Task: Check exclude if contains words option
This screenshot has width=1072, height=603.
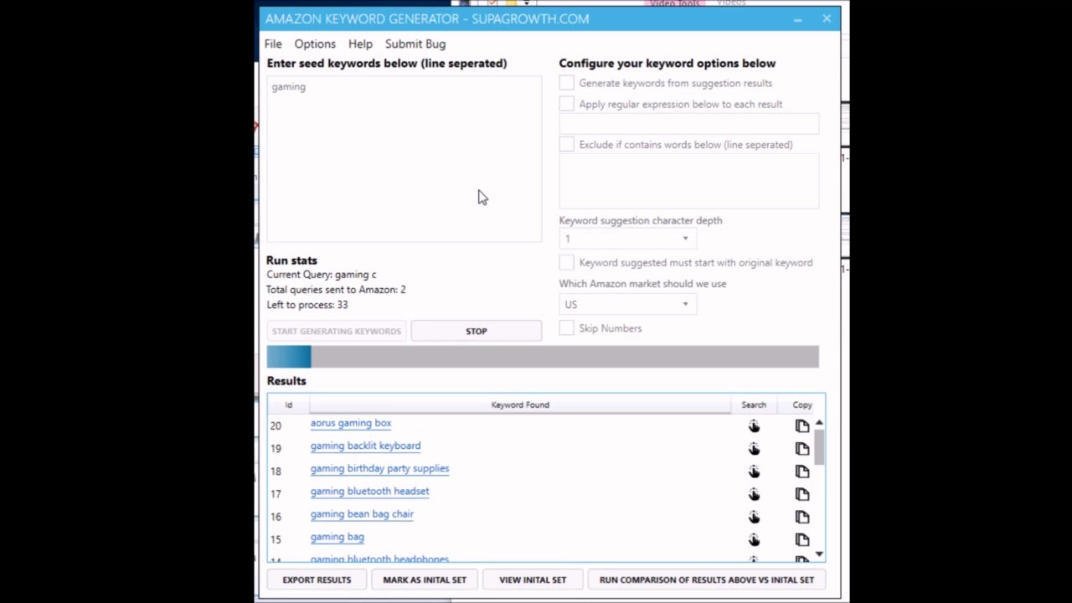Action: coord(567,144)
